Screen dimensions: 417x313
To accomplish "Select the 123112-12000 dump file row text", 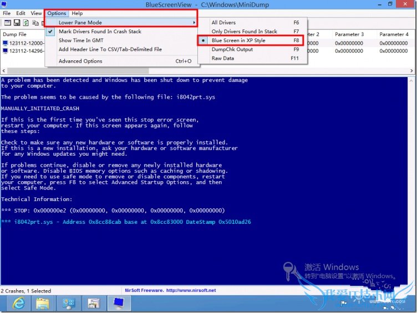I will pyautogui.click(x=26, y=43).
